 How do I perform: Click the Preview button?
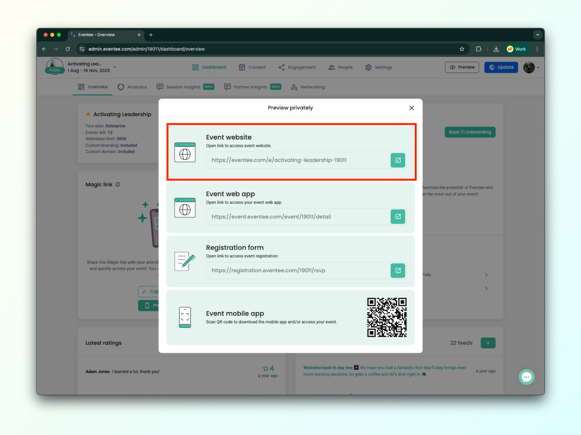click(462, 67)
